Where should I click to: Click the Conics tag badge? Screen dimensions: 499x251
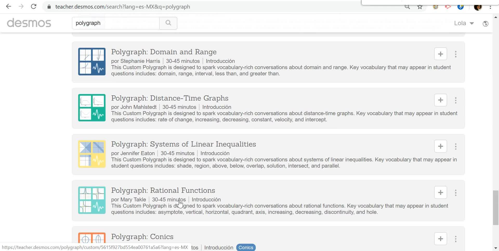click(246, 247)
